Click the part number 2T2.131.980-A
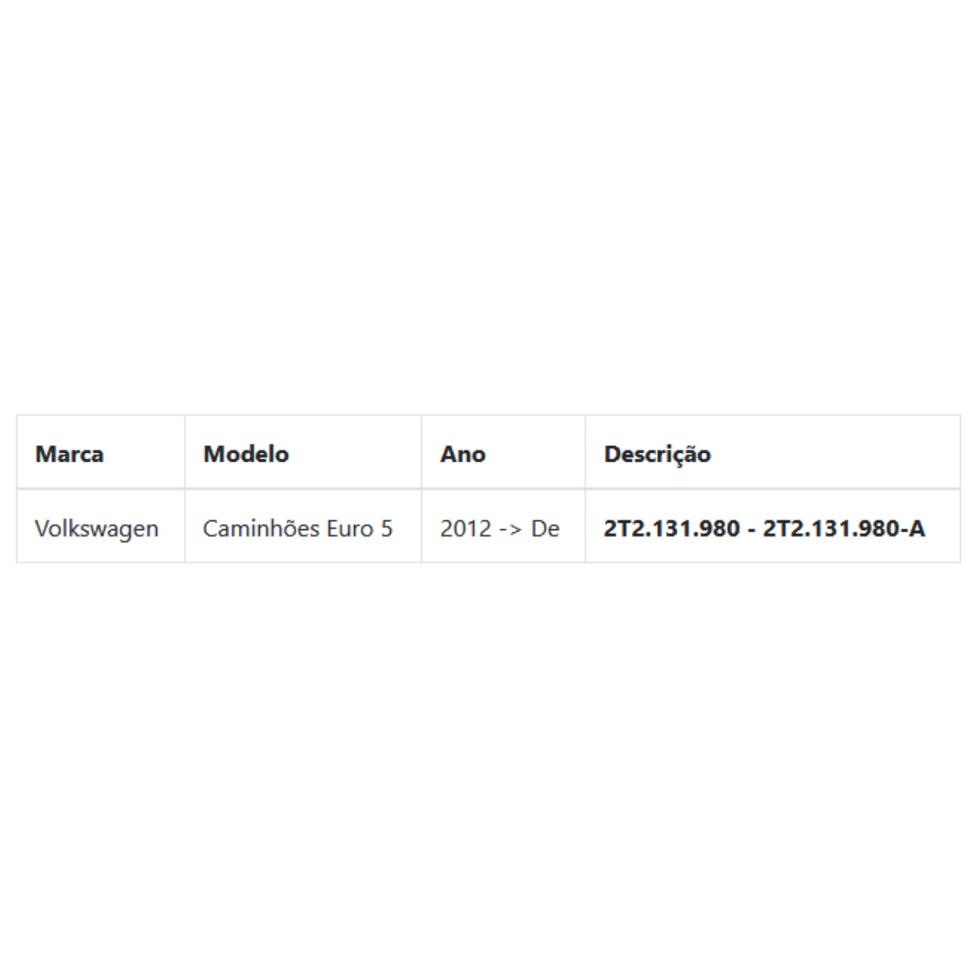Screen dimensions: 977x977 tap(843, 528)
